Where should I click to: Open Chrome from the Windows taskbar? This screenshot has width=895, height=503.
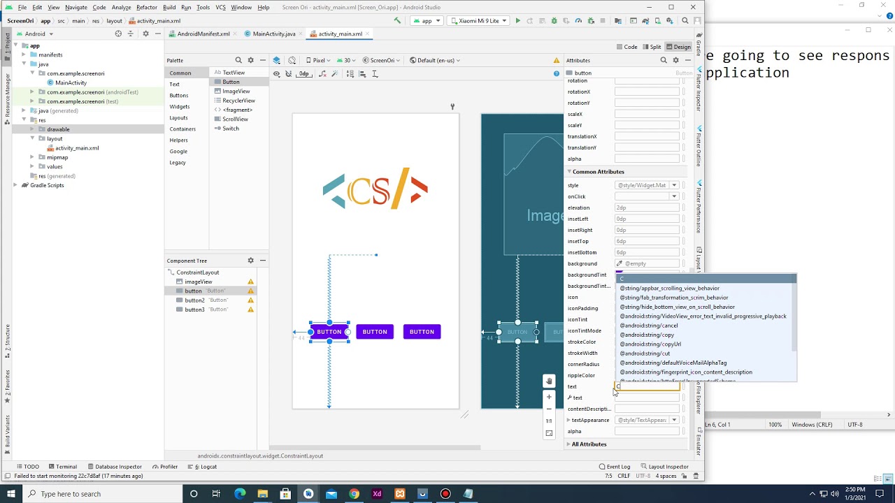click(x=355, y=494)
